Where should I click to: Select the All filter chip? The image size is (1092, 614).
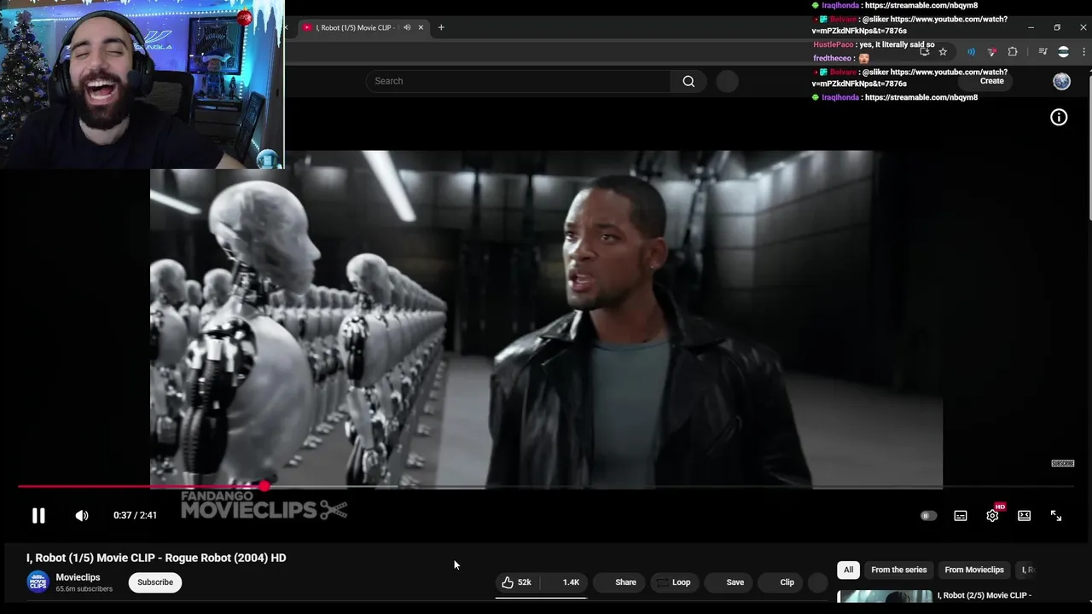coord(848,570)
